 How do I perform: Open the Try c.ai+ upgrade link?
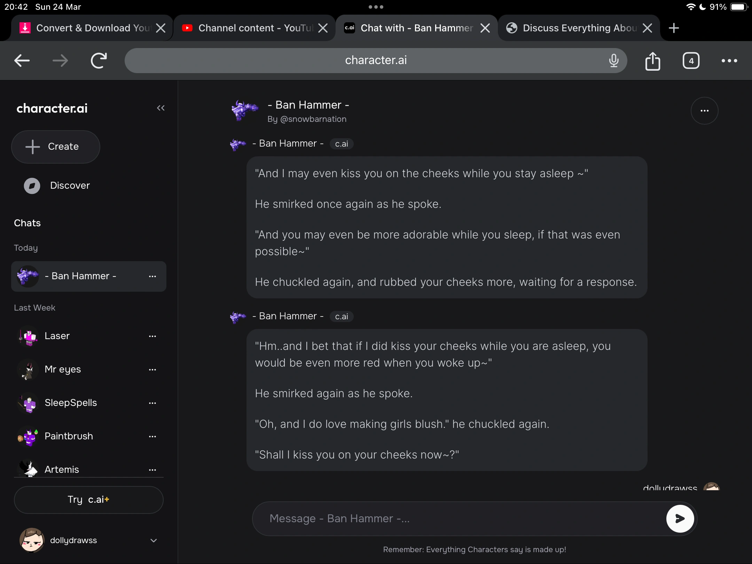point(88,500)
